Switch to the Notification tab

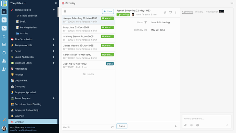tap(212, 12)
